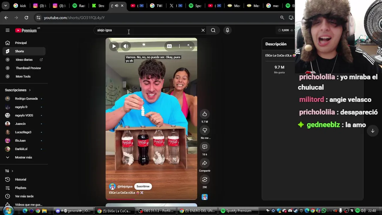Mute the Short with the speaker icon
Viewport: 382px width, 215px height.
(x=126, y=46)
